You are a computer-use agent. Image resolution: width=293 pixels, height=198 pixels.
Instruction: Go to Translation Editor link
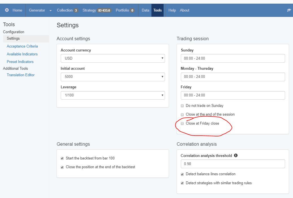(21, 75)
